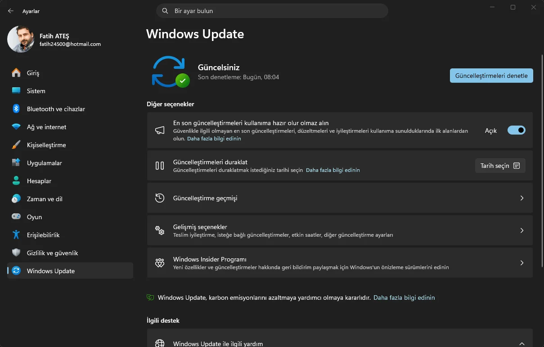Click the globe icon of Windows Update yardım
The height and width of the screenshot is (347, 544).
tap(160, 343)
